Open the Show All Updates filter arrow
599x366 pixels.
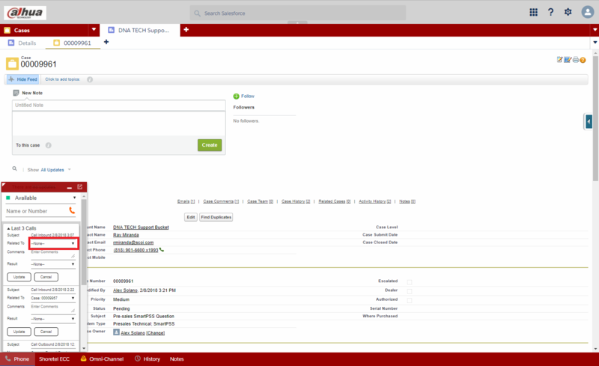click(x=69, y=170)
